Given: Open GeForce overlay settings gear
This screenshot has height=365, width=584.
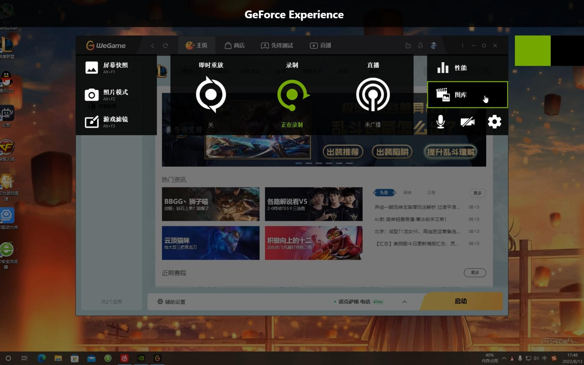Looking at the screenshot, I should click(x=494, y=122).
